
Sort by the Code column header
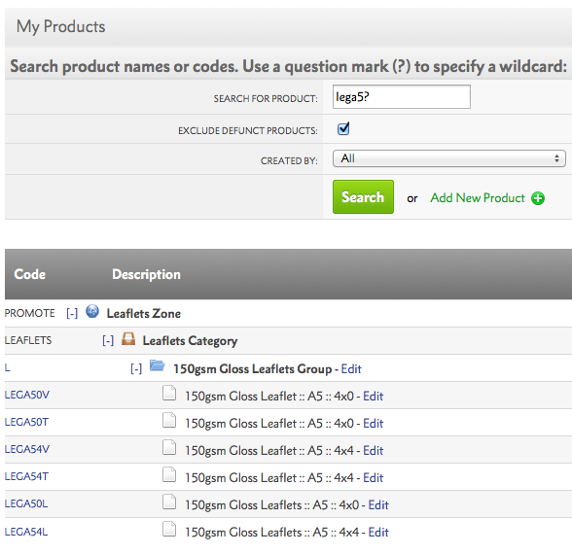pos(30,274)
